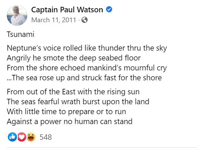Click the line The sea rose up
Screen dimensions: 197x148
click(84, 78)
